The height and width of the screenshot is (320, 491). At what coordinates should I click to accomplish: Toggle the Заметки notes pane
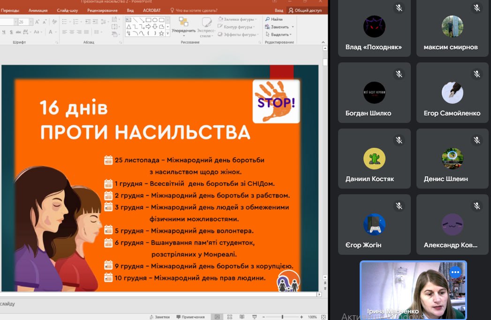[x=159, y=317]
